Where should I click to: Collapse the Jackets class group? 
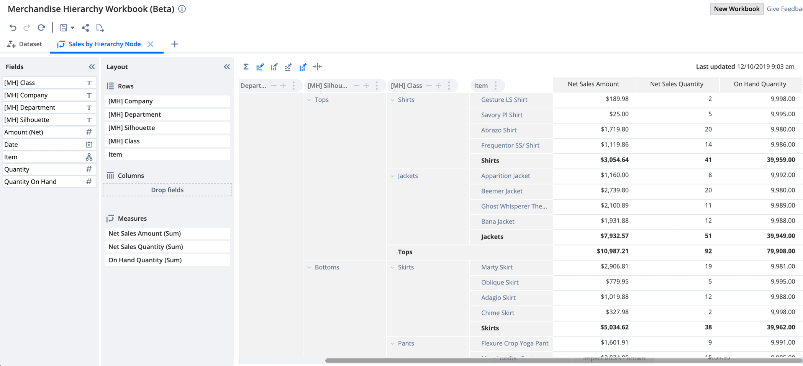[393, 176]
